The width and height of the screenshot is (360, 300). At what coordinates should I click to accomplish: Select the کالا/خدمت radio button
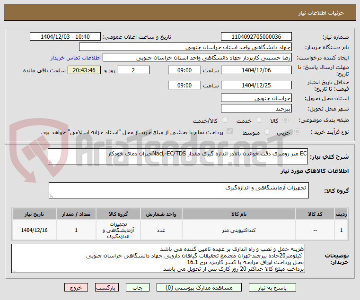click(x=225, y=120)
